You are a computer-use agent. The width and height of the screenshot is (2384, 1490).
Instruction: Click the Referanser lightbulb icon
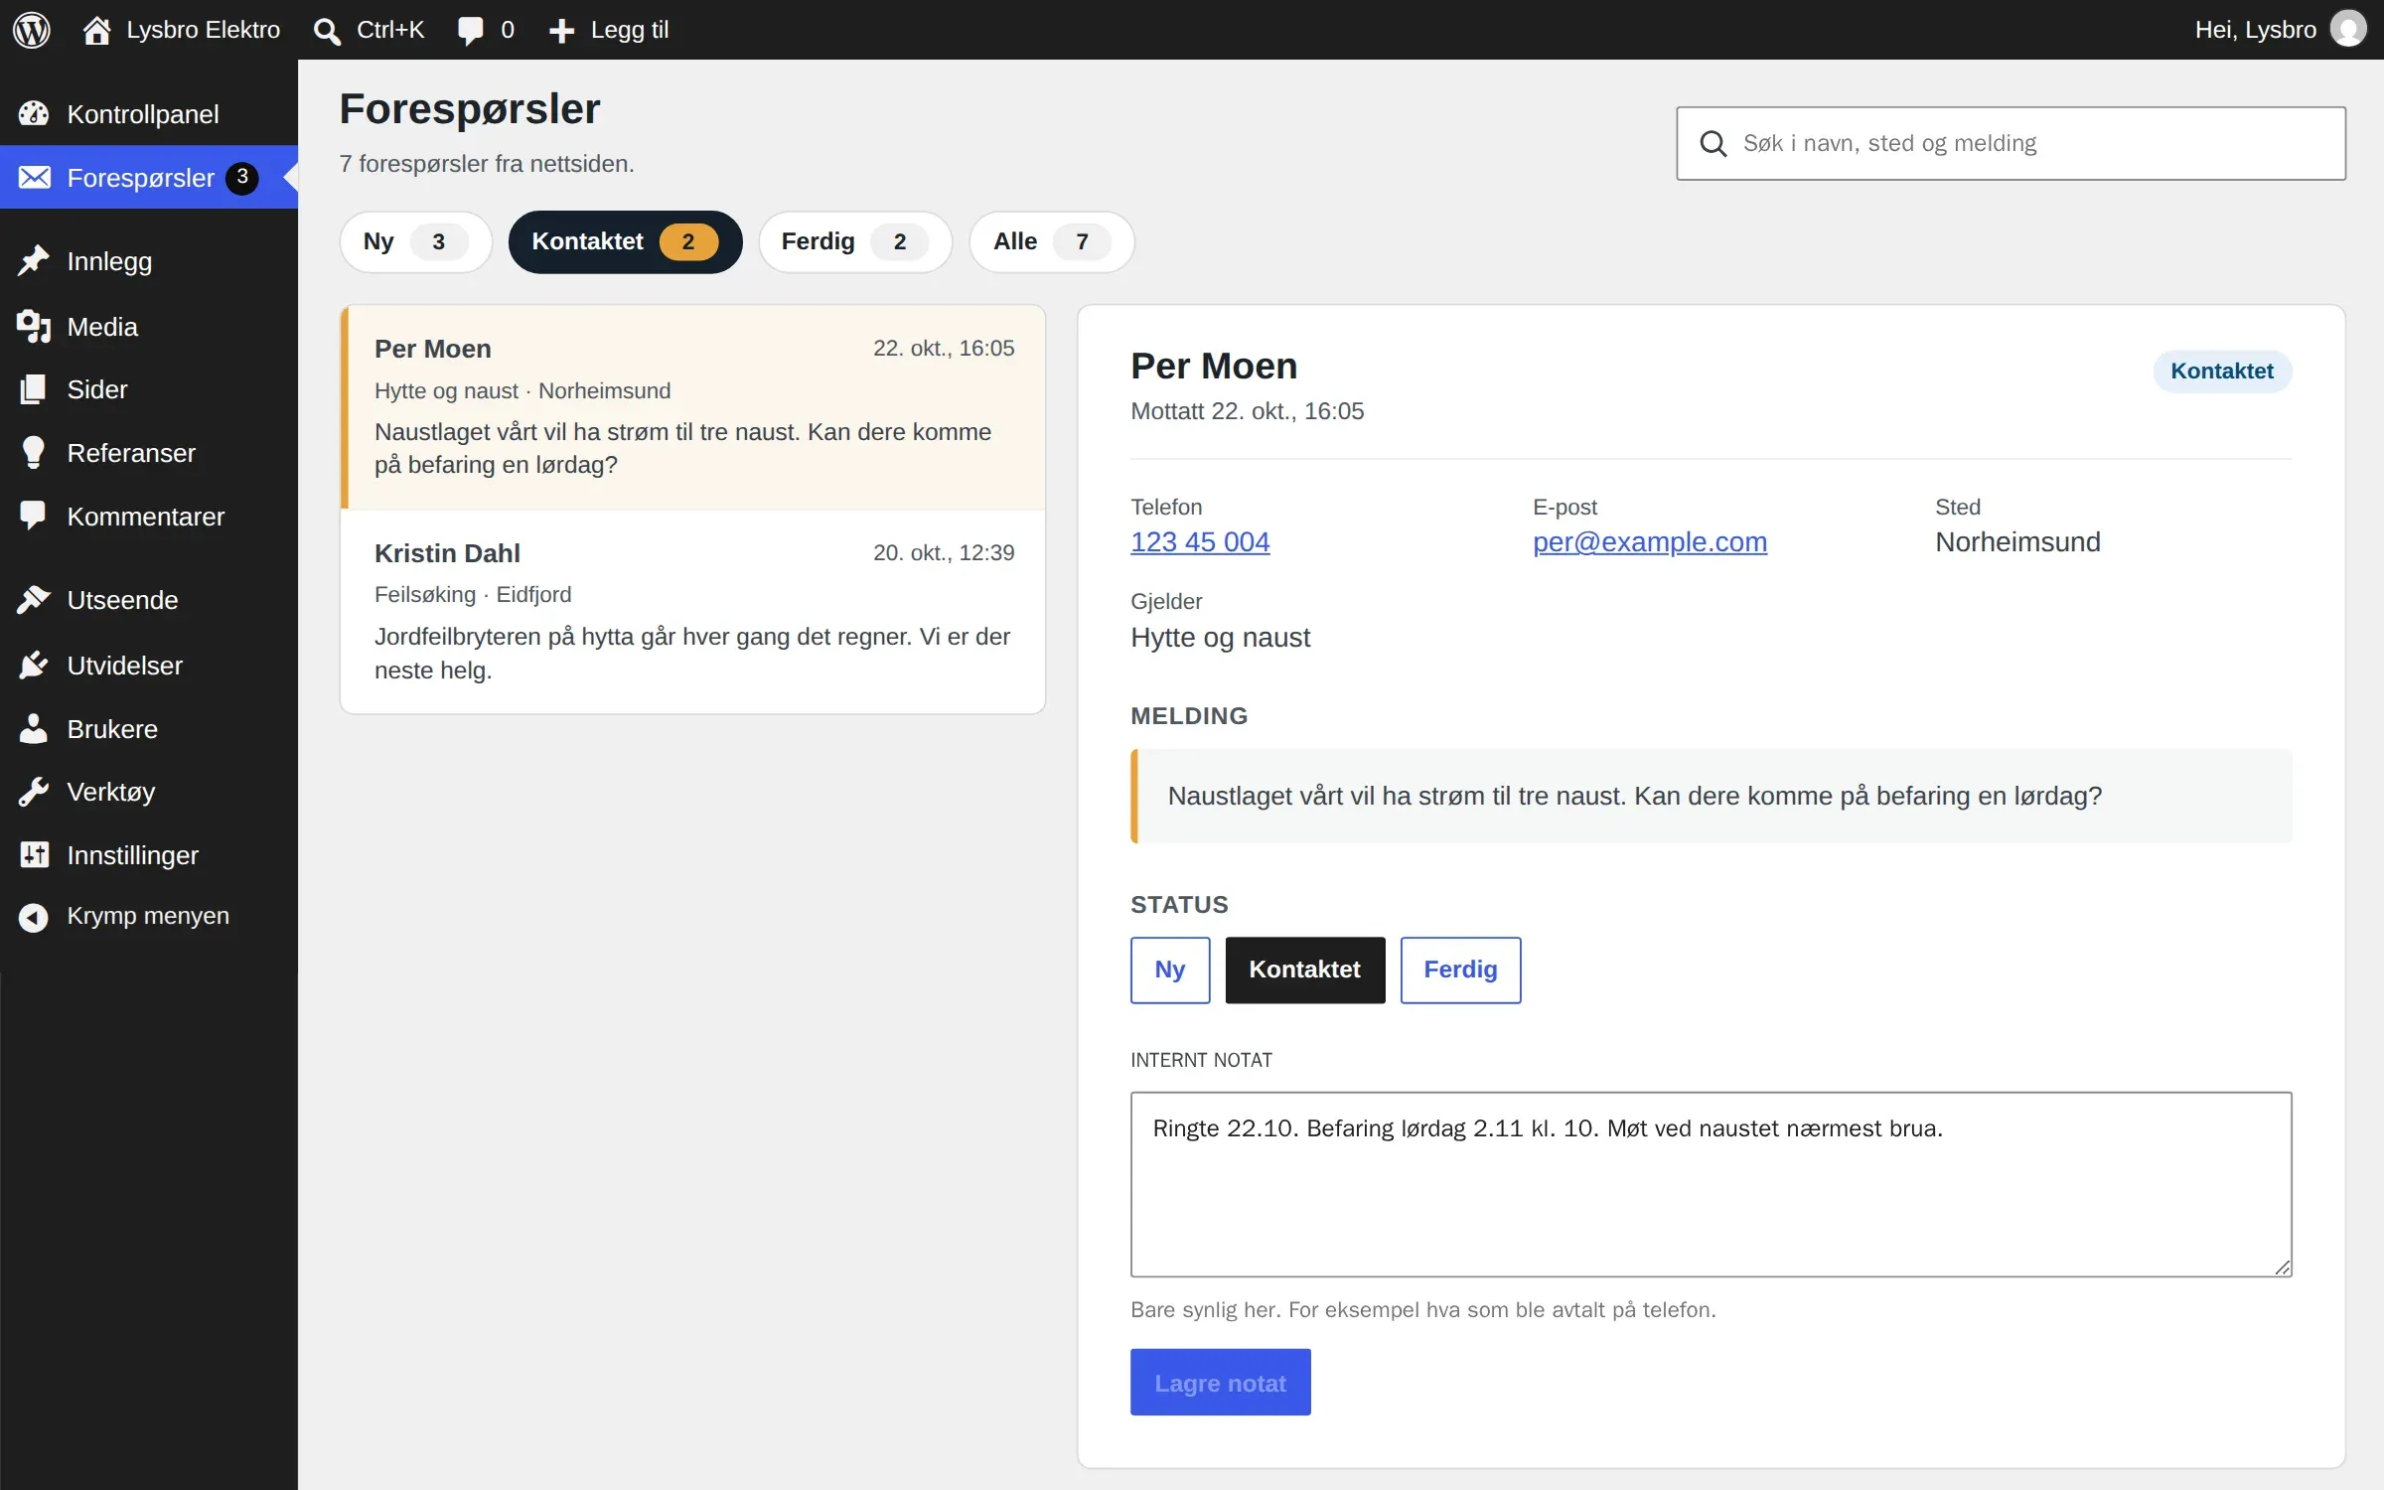tap(34, 453)
